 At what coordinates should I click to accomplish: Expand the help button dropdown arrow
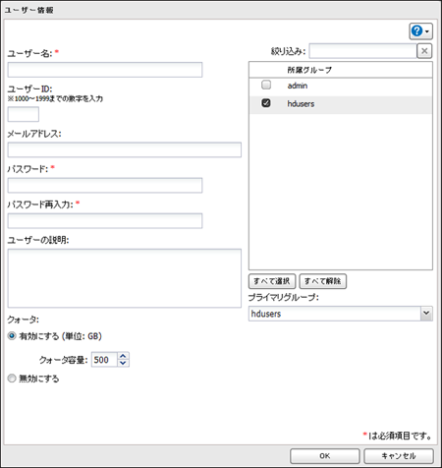point(427,31)
